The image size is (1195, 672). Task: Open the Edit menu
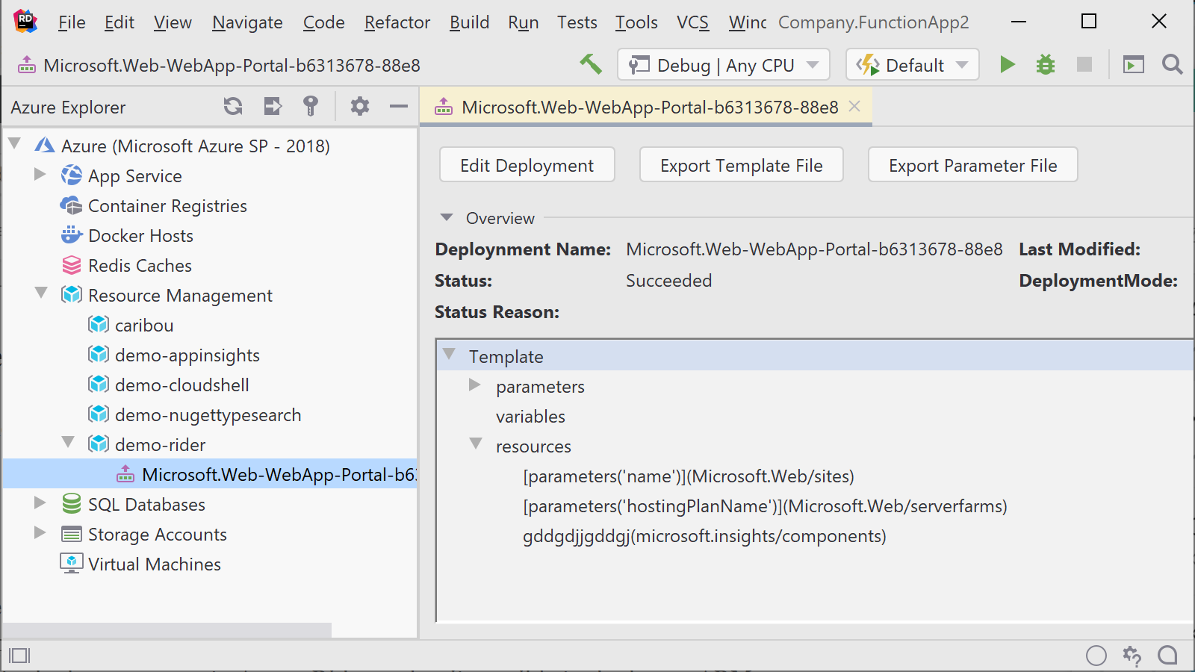(119, 22)
